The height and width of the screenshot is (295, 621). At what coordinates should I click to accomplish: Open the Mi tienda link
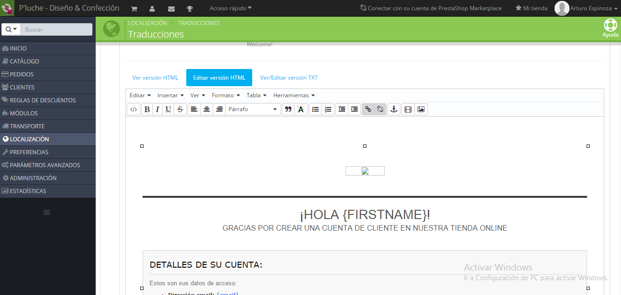click(x=531, y=8)
